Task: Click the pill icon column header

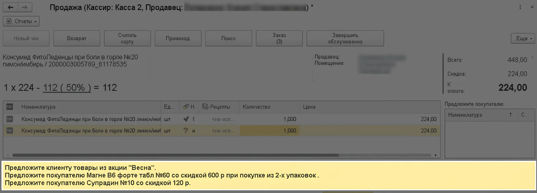Action: [x=186, y=107]
